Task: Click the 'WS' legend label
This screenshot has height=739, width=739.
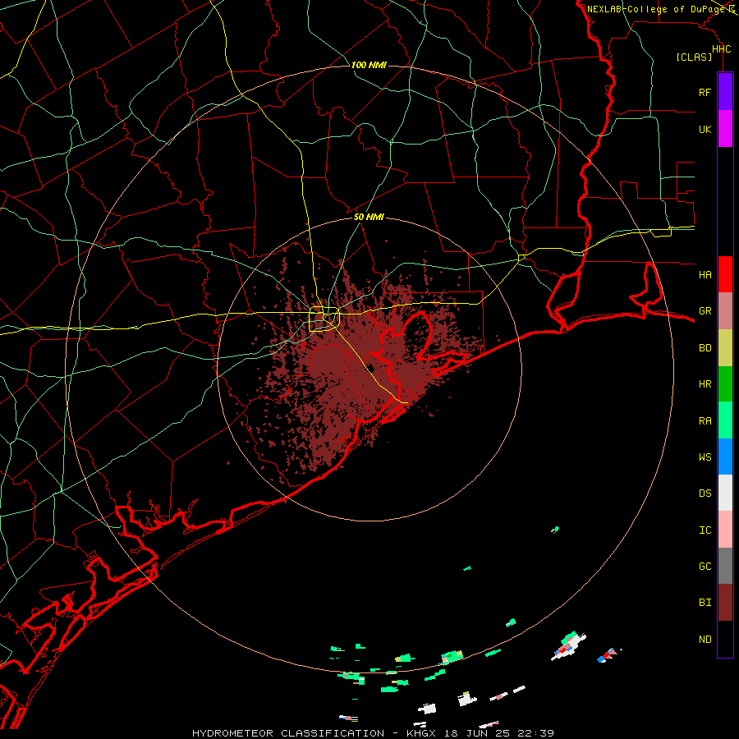Action: 705,457
